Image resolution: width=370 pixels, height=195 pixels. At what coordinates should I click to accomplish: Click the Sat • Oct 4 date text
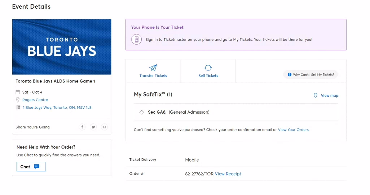[32, 92]
